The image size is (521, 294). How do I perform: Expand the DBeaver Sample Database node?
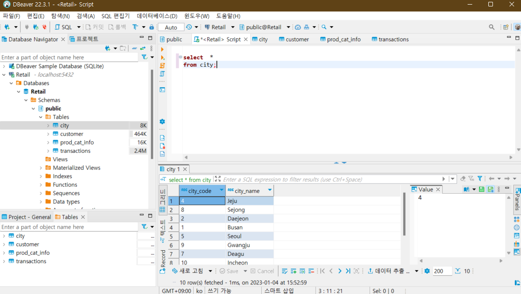(x=4, y=66)
